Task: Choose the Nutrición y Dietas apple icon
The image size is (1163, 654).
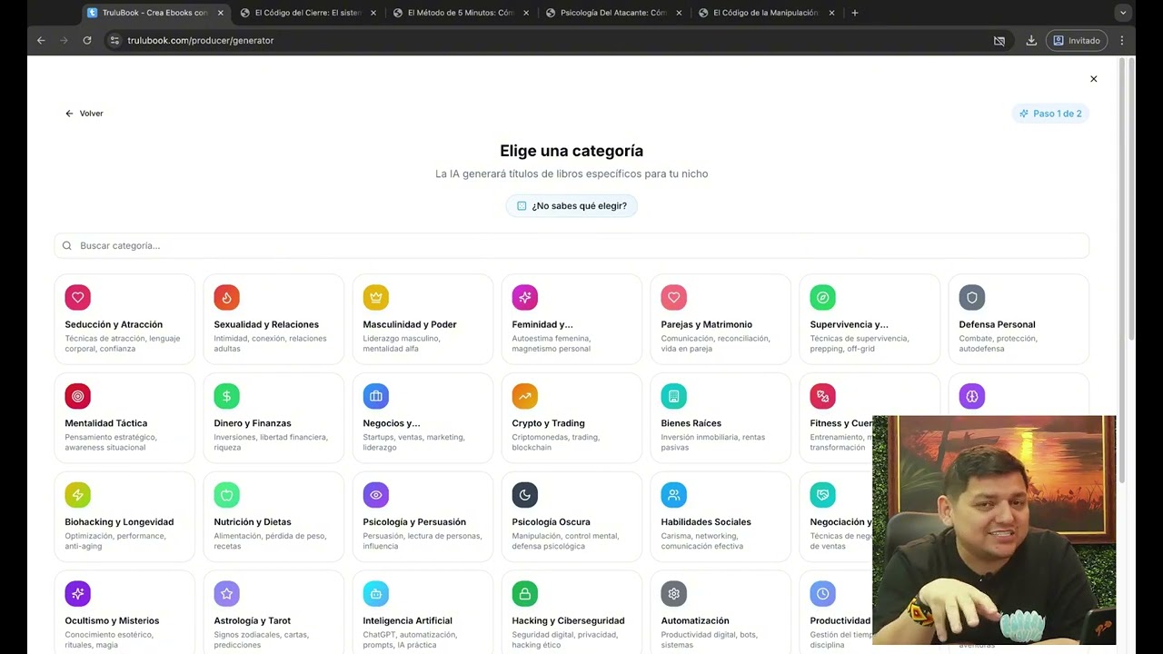Action: pyautogui.click(x=226, y=495)
